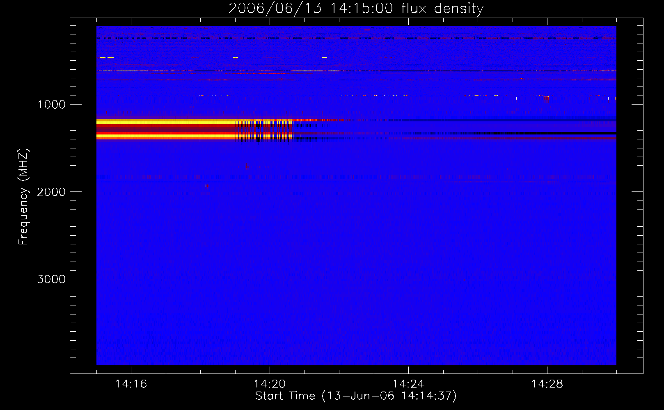
Task: Click the 2000 frequency tick label
Action: [x=51, y=192]
